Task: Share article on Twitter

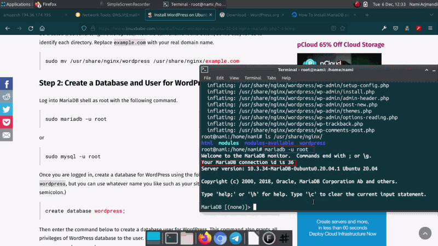Action: (7, 109)
